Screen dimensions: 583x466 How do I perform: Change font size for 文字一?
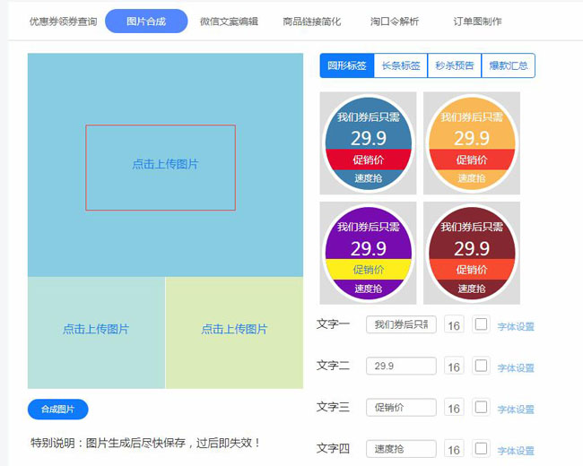(454, 325)
